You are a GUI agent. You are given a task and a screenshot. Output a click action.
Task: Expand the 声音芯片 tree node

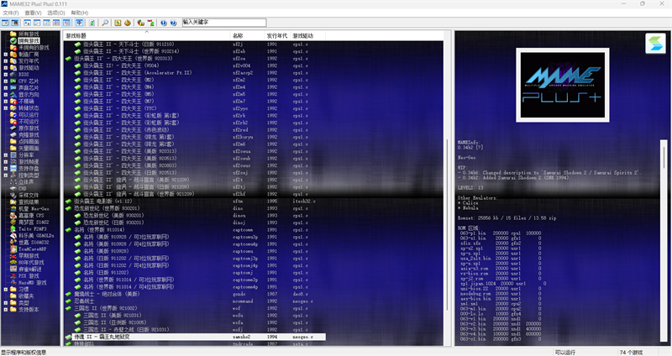(6, 88)
